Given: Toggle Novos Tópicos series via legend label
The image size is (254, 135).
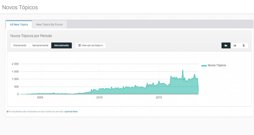Looking at the screenshot, I should 217,65.
